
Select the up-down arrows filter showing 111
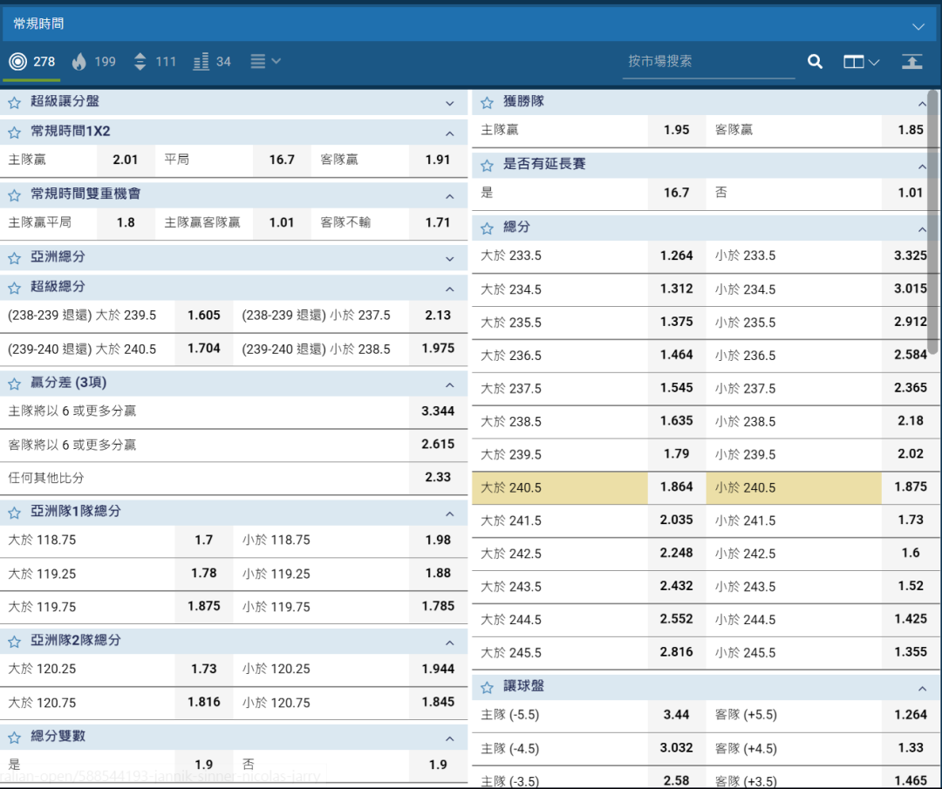click(154, 62)
